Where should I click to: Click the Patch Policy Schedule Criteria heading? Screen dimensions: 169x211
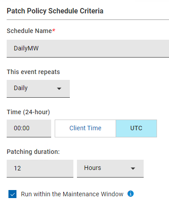(x=55, y=11)
